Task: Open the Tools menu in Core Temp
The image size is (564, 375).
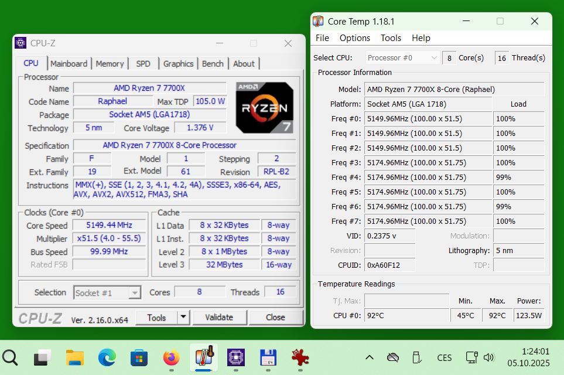Action: [391, 37]
